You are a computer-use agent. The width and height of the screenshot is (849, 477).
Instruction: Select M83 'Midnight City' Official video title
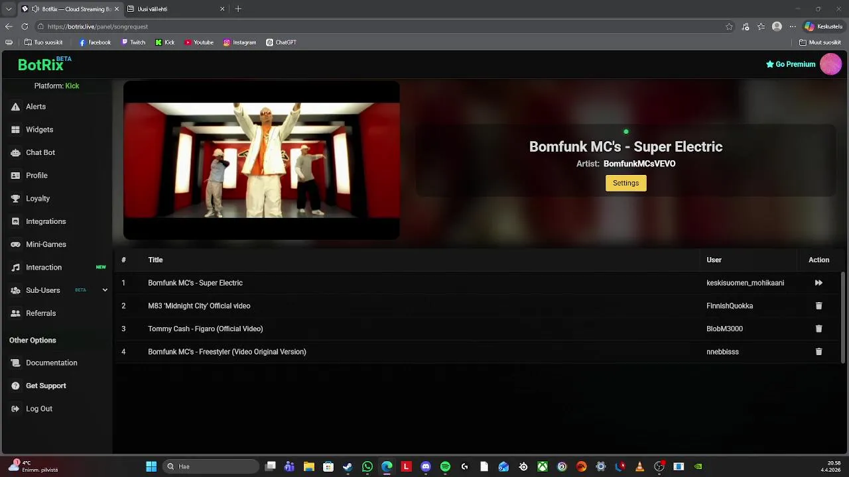[199, 306]
